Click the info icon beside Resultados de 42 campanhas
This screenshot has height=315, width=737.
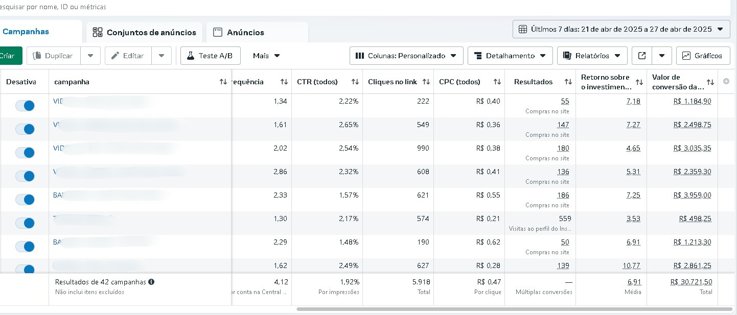[x=151, y=282]
